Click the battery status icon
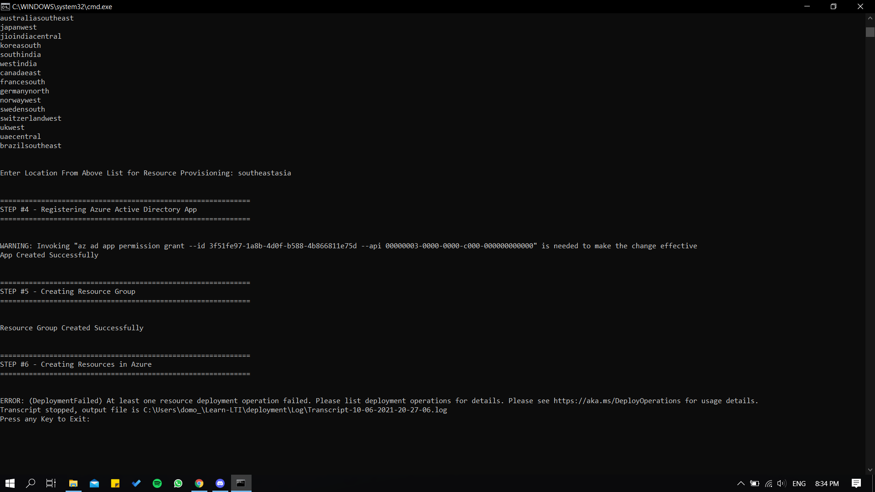The height and width of the screenshot is (492, 875). [755, 484]
